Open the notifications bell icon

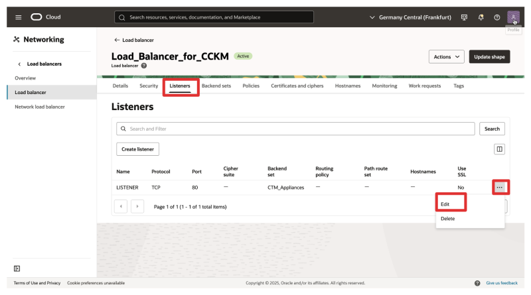click(481, 17)
